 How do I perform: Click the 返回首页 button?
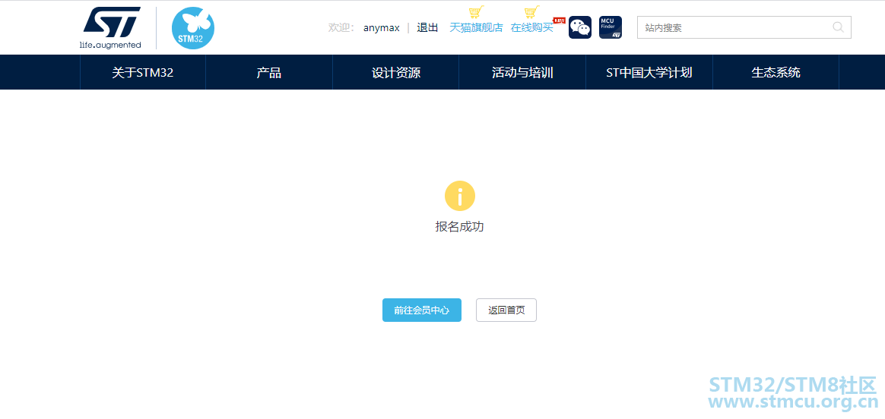tap(506, 310)
